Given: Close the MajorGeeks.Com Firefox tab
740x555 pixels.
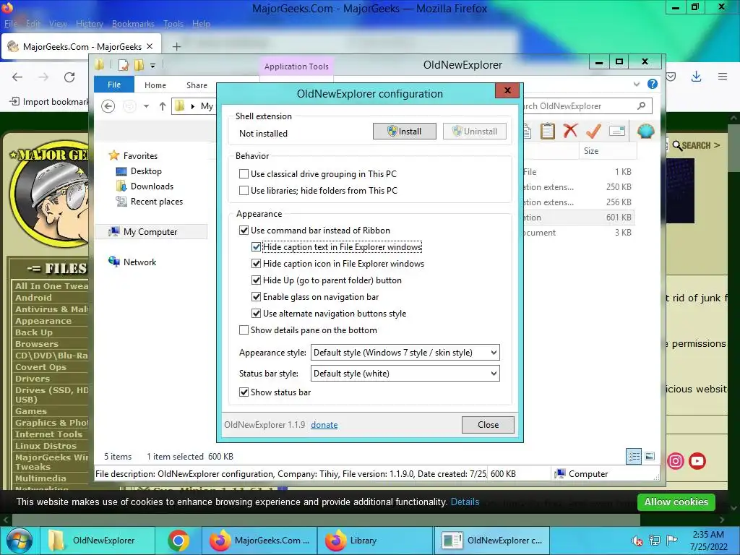Looking at the screenshot, I should click(x=150, y=46).
